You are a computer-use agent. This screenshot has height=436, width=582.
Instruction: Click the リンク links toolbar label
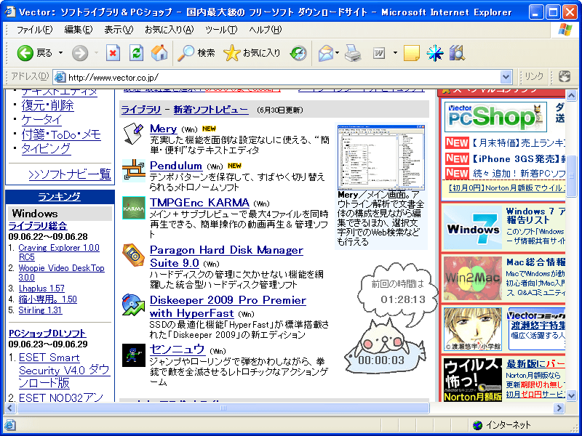(x=534, y=77)
